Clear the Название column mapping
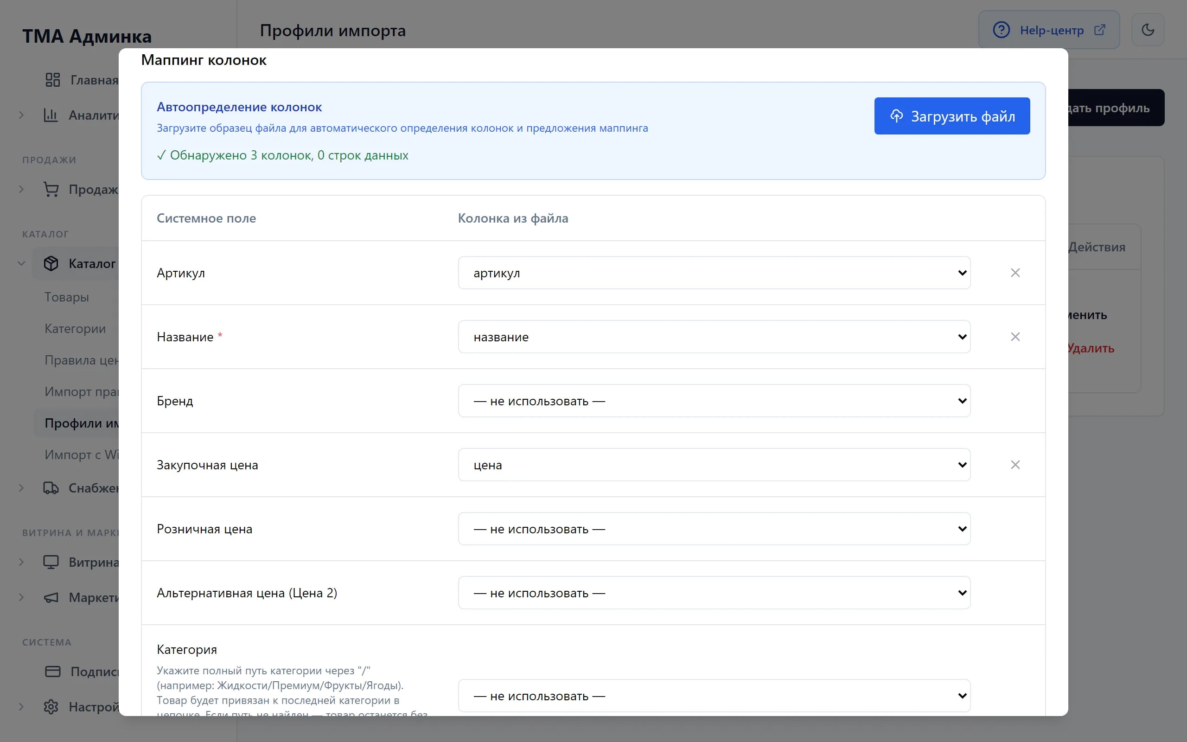 (1015, 337)
